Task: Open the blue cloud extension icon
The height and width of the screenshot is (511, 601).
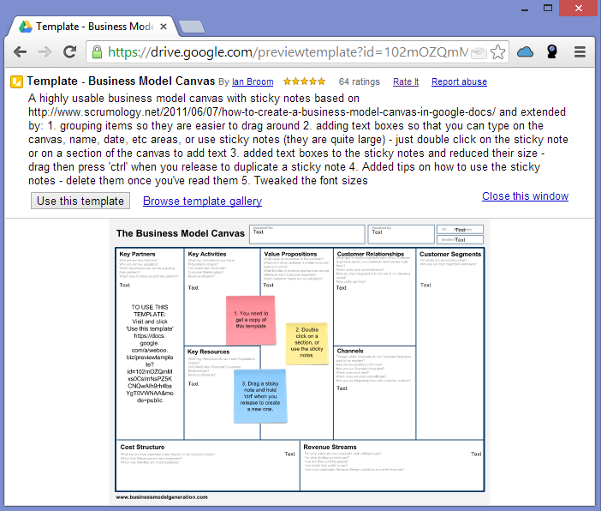Action: coord(525,51)
